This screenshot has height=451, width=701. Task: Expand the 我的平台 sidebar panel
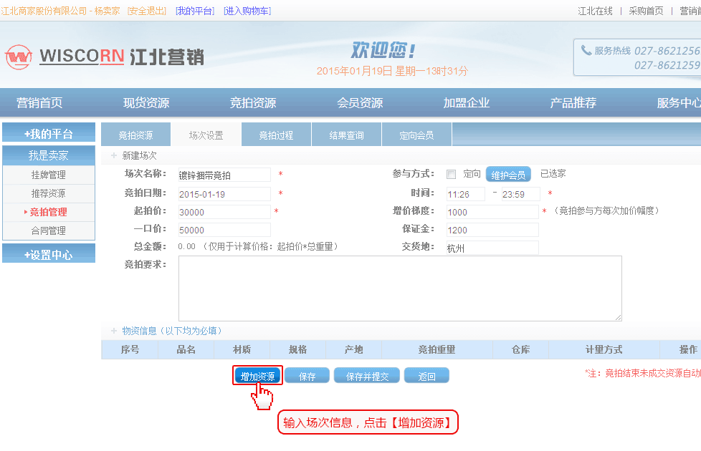(x=49, y=133)
